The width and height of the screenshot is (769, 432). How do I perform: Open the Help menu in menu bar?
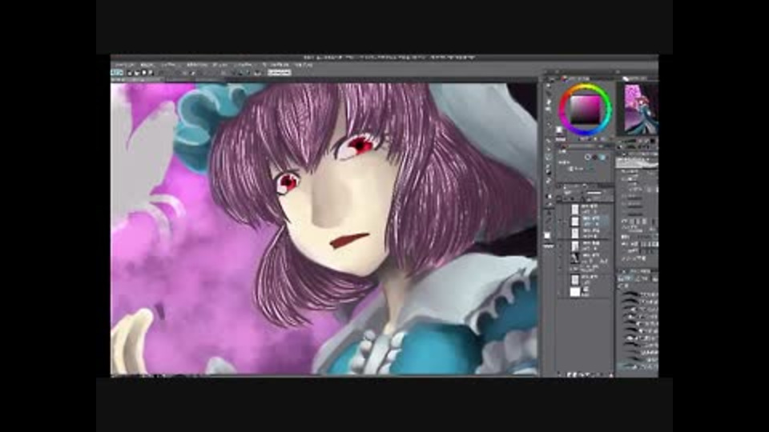(304, 65)
